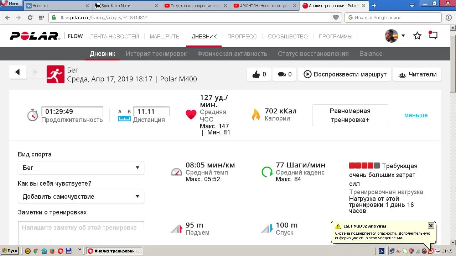Click the Анализ тренировки taskbar button
The image size is (456, 256).
[114, 251]
